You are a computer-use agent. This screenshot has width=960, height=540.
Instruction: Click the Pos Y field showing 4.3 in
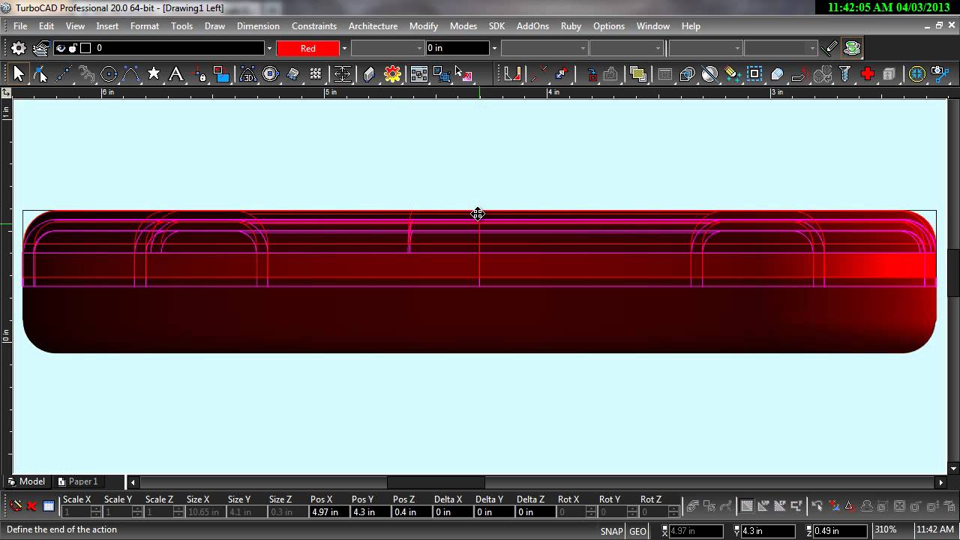[372, 511]
